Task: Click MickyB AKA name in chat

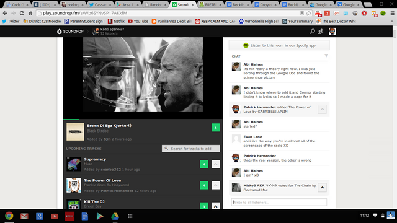Action: point(260,186)
